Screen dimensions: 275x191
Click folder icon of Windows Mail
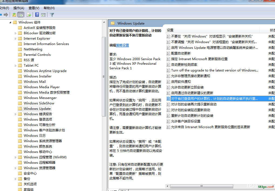[x=20, y=82]
